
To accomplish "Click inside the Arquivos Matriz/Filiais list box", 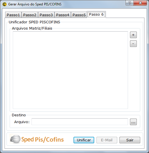I will (70, 70).
